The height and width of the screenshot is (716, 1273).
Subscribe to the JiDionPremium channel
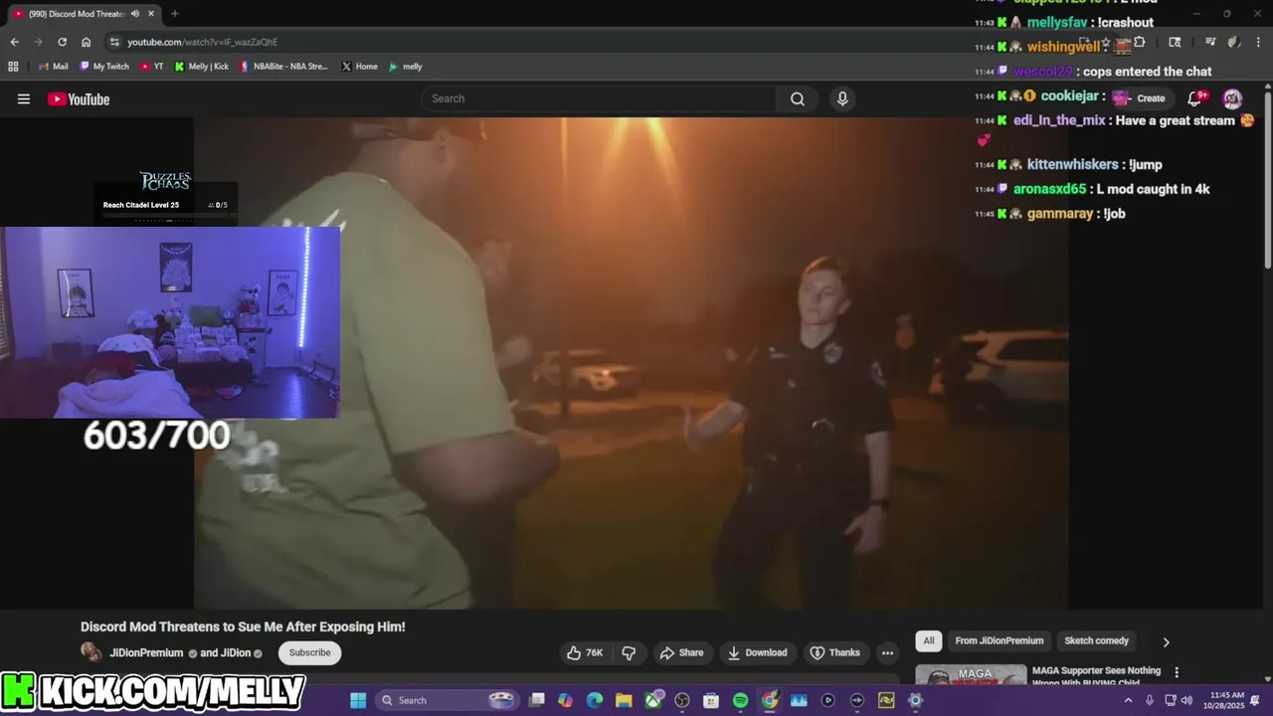[309, 652]
